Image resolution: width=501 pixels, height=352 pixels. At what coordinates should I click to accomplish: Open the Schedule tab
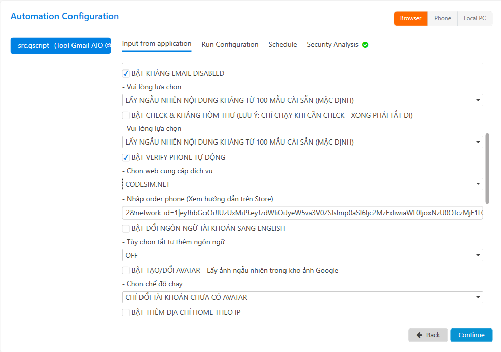(x=282, y=44)
